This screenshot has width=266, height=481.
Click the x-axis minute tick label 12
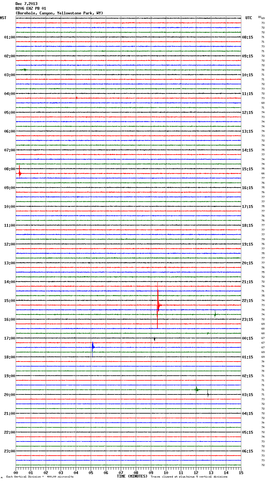pyautogui.click(x=196, y=473)
